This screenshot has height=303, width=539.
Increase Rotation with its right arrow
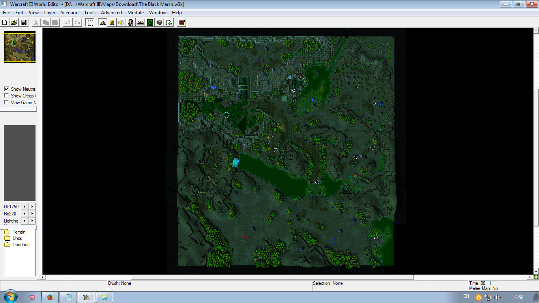click(x=32, y=214)
